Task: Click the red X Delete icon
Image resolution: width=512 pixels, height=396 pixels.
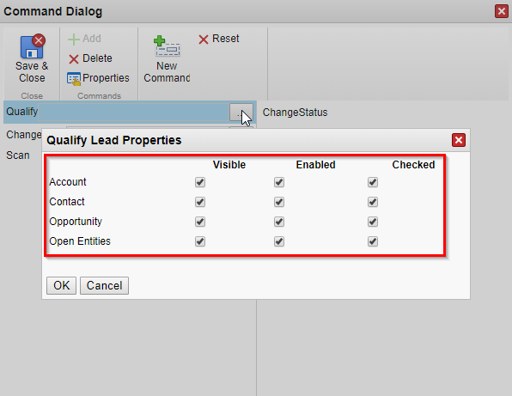Action: [x=74, y=59]
